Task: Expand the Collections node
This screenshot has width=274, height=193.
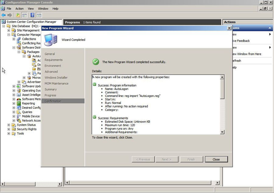Action: pos(14,39)
